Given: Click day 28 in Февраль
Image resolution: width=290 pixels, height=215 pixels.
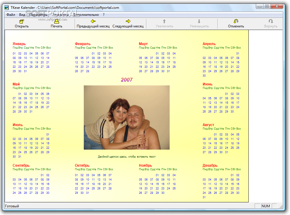Looking at the screenshot, I should click(88, 71).
